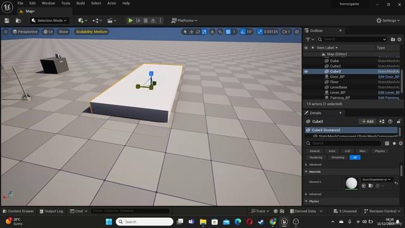Open Outliner filter options icon
Viewport: 405px width, 228px height.
pyautogui.click(x=309, y=39)
